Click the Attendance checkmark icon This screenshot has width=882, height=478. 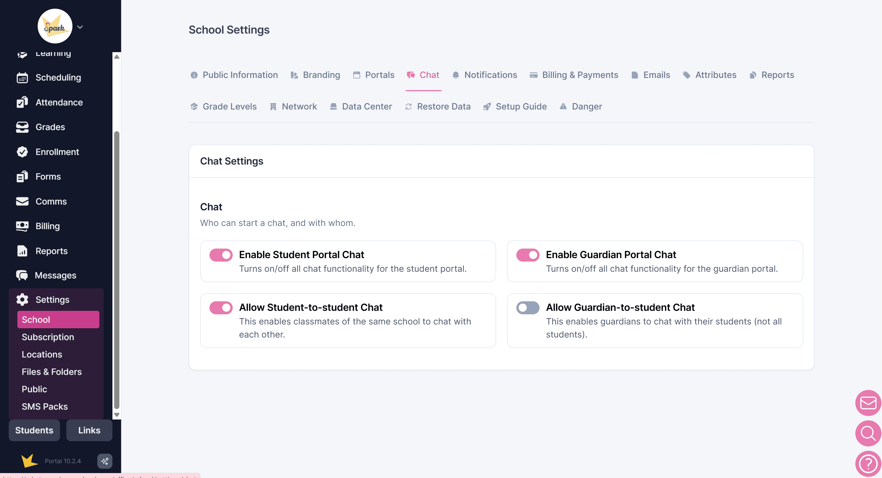[22, 102]
